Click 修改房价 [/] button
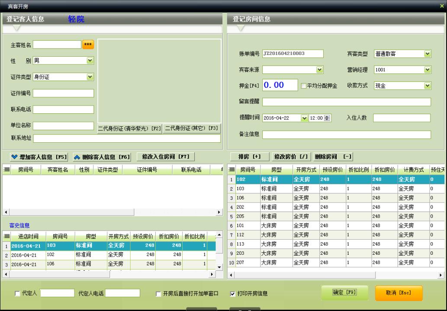This screenshot has width=447, height=311. 291,157
